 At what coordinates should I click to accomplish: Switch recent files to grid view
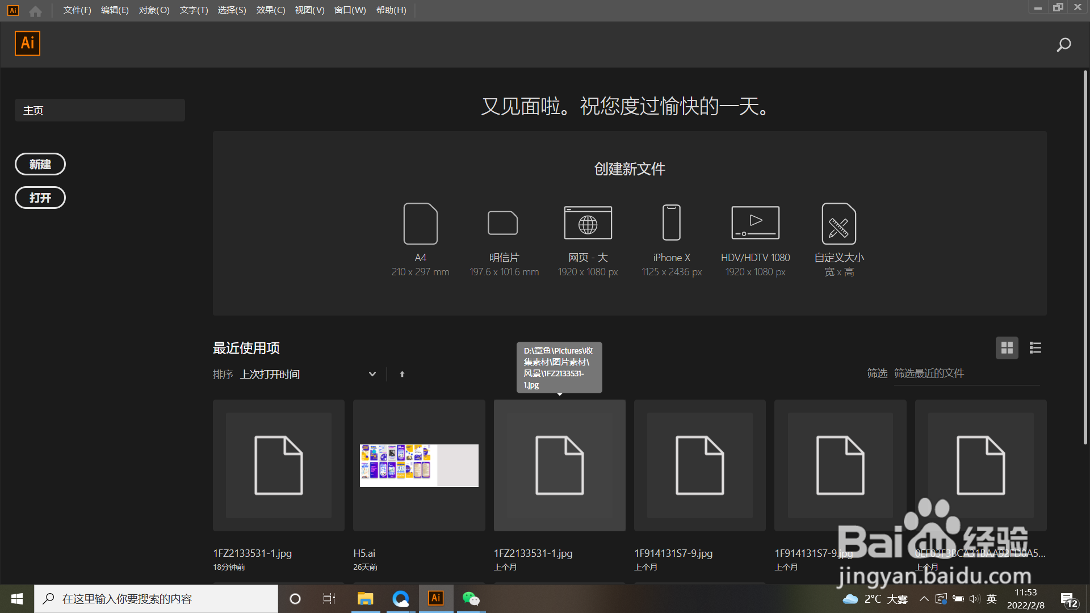point(1007,348)
